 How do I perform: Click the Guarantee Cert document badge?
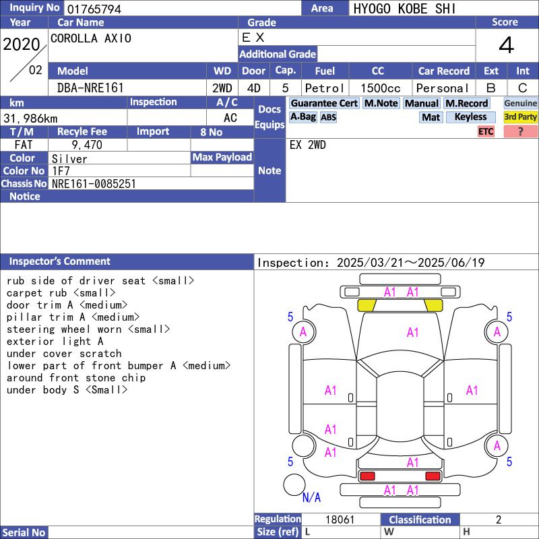tap(324, 103)
